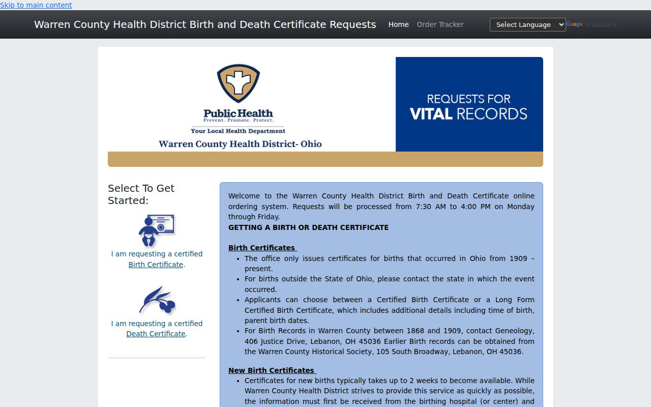
Task: Open the Birth Certificate request link
Action: pos(156,265)
